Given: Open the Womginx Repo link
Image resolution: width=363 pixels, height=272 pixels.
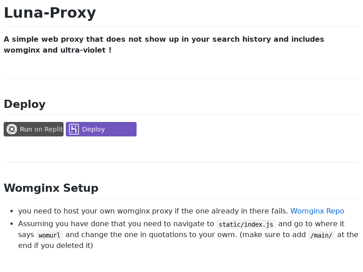Looking at the screenshot, I should [x=317, y=211].
